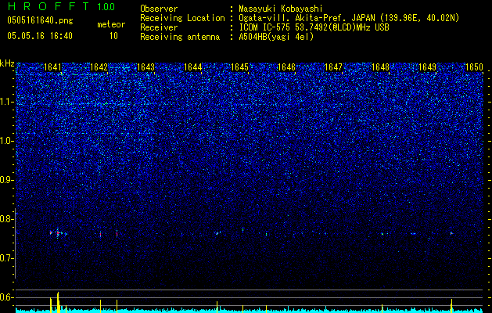Viewport: 492px width, 313px height.
Task: Click the 0.9 kHz frequency label
Action: coord(7,180)
